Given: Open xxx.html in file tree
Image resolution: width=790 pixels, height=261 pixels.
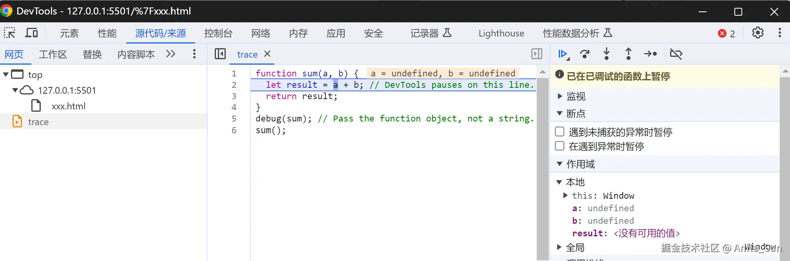Looking at the screenshot, I should tap(69, 106).
